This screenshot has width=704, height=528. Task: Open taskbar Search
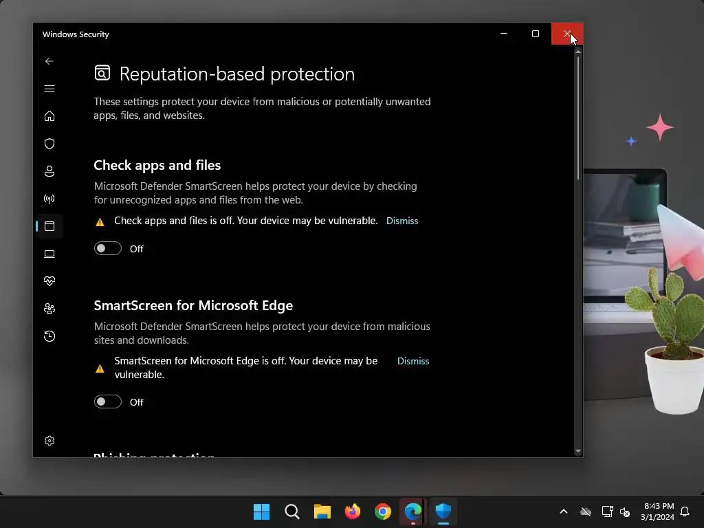pyautogui.click(x=291, y=511)
